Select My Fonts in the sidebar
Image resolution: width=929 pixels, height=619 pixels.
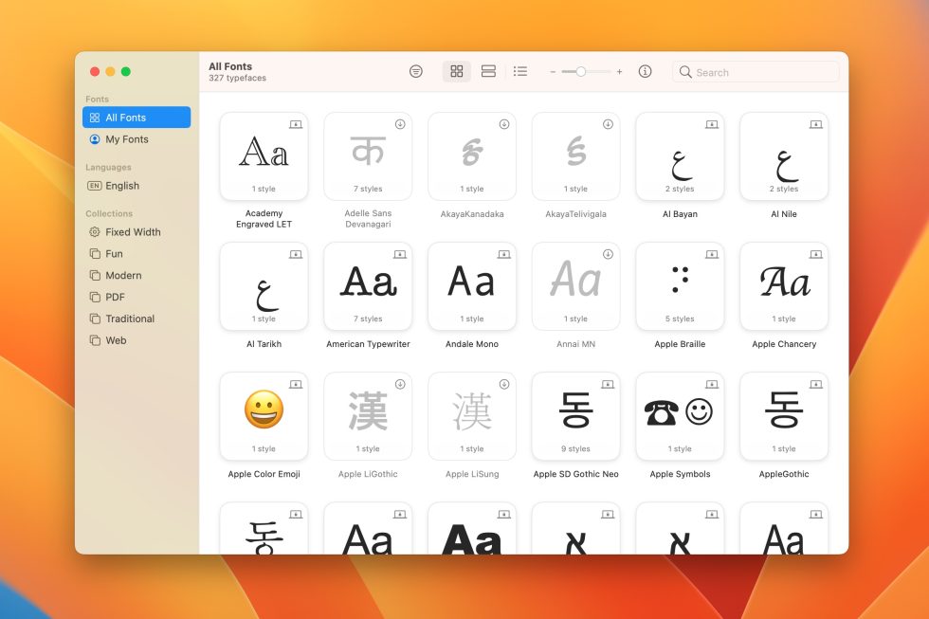(x=137, y=139)
